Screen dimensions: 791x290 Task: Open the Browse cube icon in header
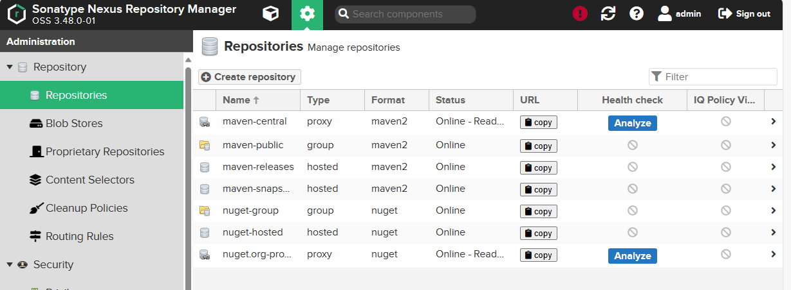[x=271, y=13]
